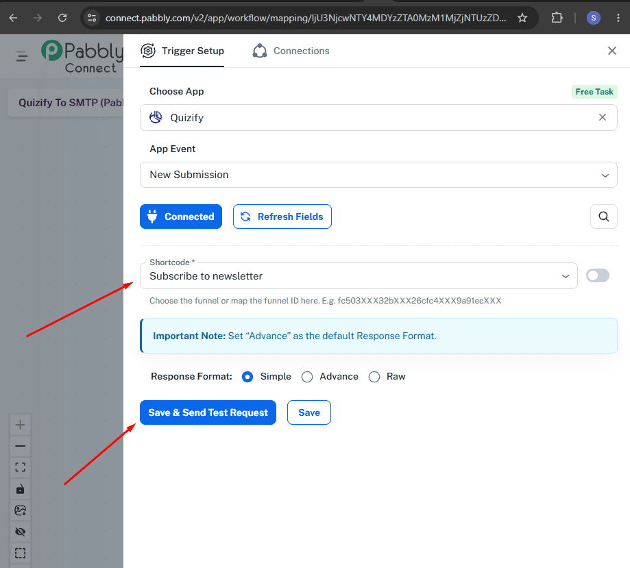630x568 pixels.
Task: Open the Chrome three-dot menu
Action: 618,18
